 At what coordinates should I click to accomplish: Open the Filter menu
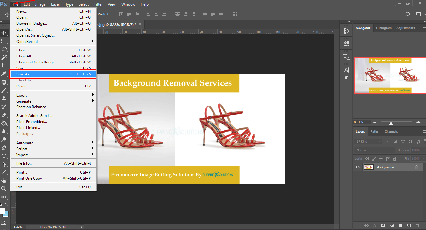click(x=98, y=4)
